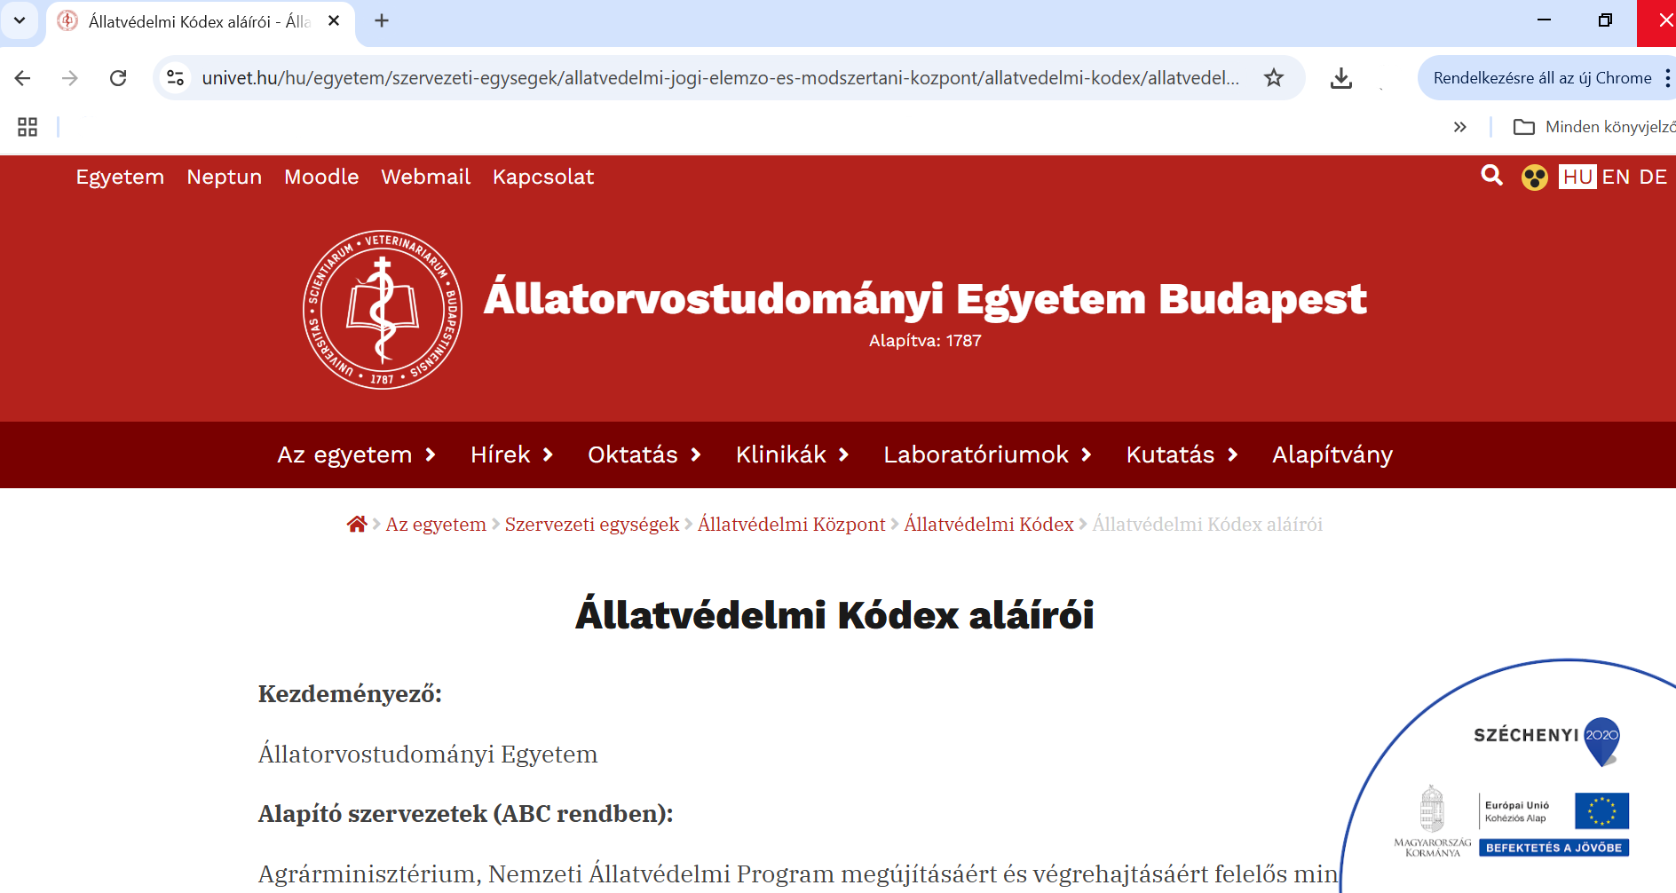This screenshot has height=893, width=1676.
Task: Expand the Klinikák menu chevron
Action: pyautogui.click(x=844, y=454)
